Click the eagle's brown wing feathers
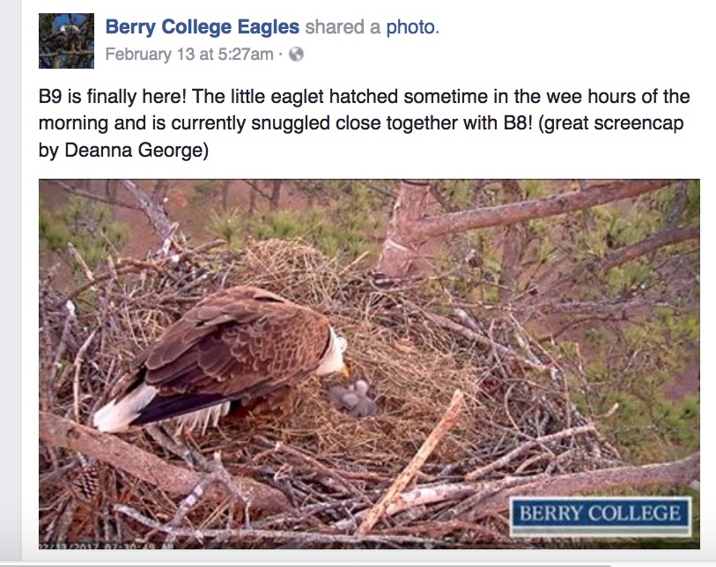Image resolution: width=716 pixels, height=567 pixels. [x=233, y=347]
